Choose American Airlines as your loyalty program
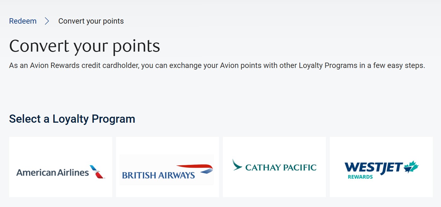Image resolution: width=441 pixels, height=207 pixels. click(61, 167)
